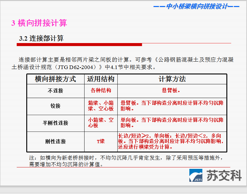This screenshot has width=247, height=194.
Task: Click the column header 计算方法
Action: pos(172,79)
